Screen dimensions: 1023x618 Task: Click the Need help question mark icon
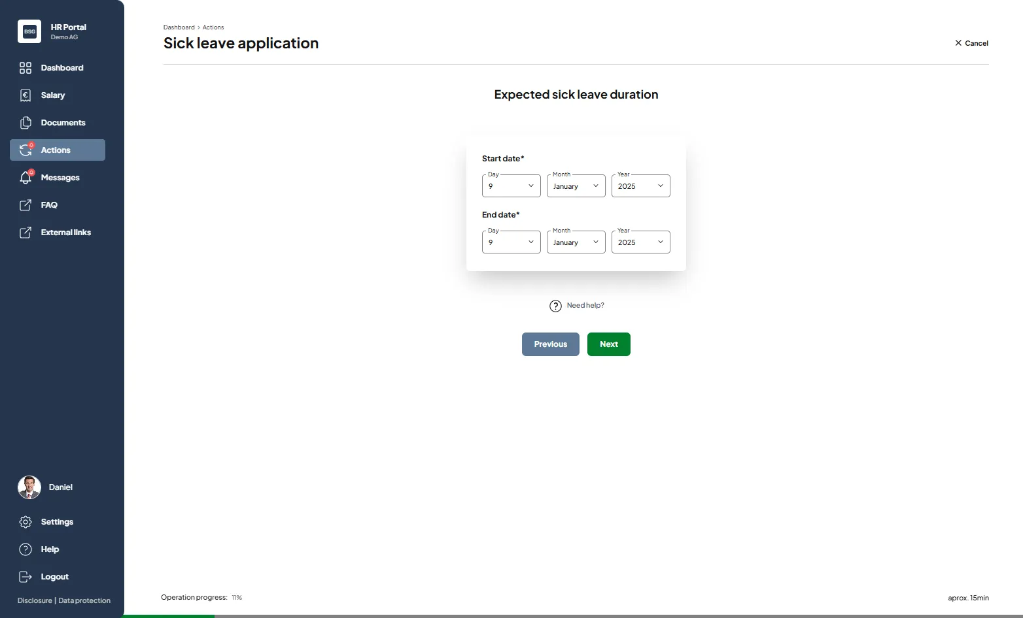coord(555,306)
